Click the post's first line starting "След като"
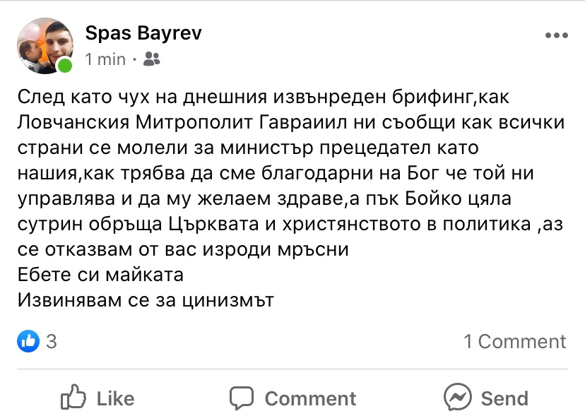 click(257, 98)
